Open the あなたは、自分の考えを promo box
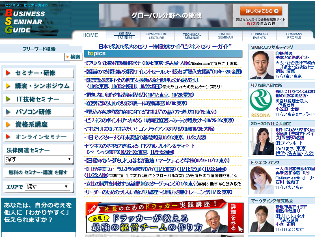Viewport: 315px width, 237px height. coord(39,215)
